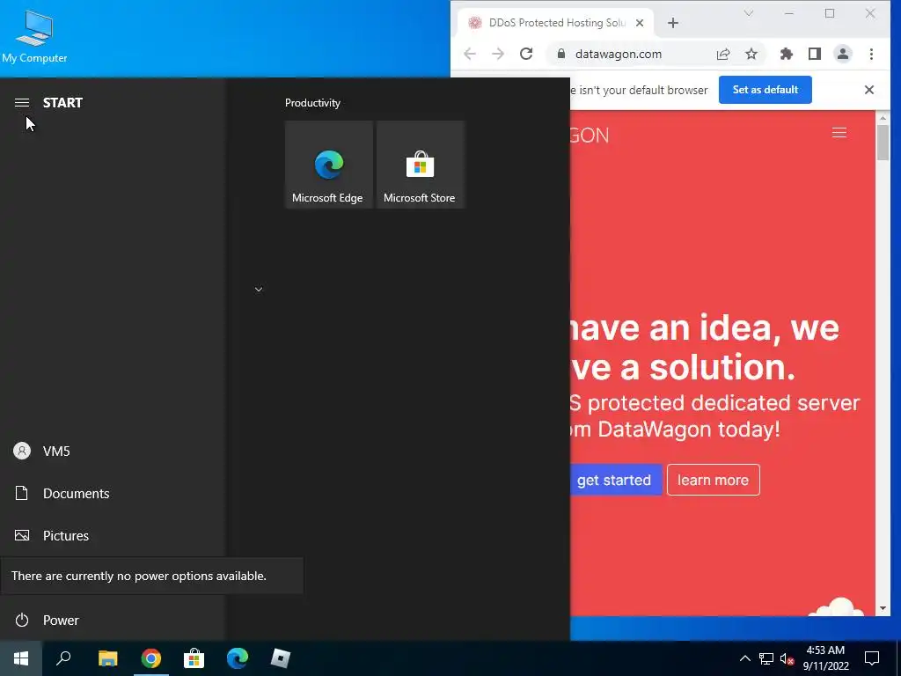The width and height of the screenshot is (901, 676).
Task: Toggle Chrome side panel
Action: 814,54
